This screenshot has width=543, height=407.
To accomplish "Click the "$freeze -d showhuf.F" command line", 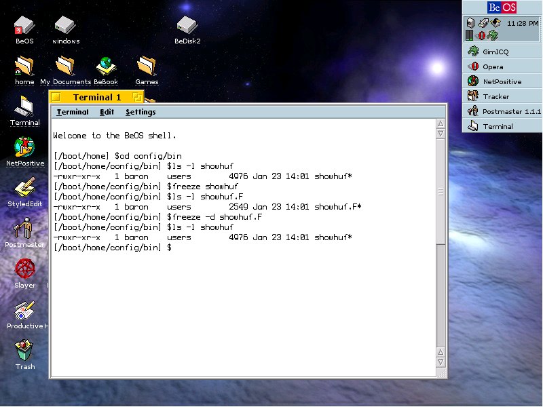I will 214,217.
